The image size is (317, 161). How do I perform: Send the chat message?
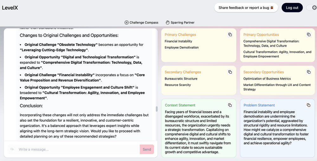(x=147, y=149)
